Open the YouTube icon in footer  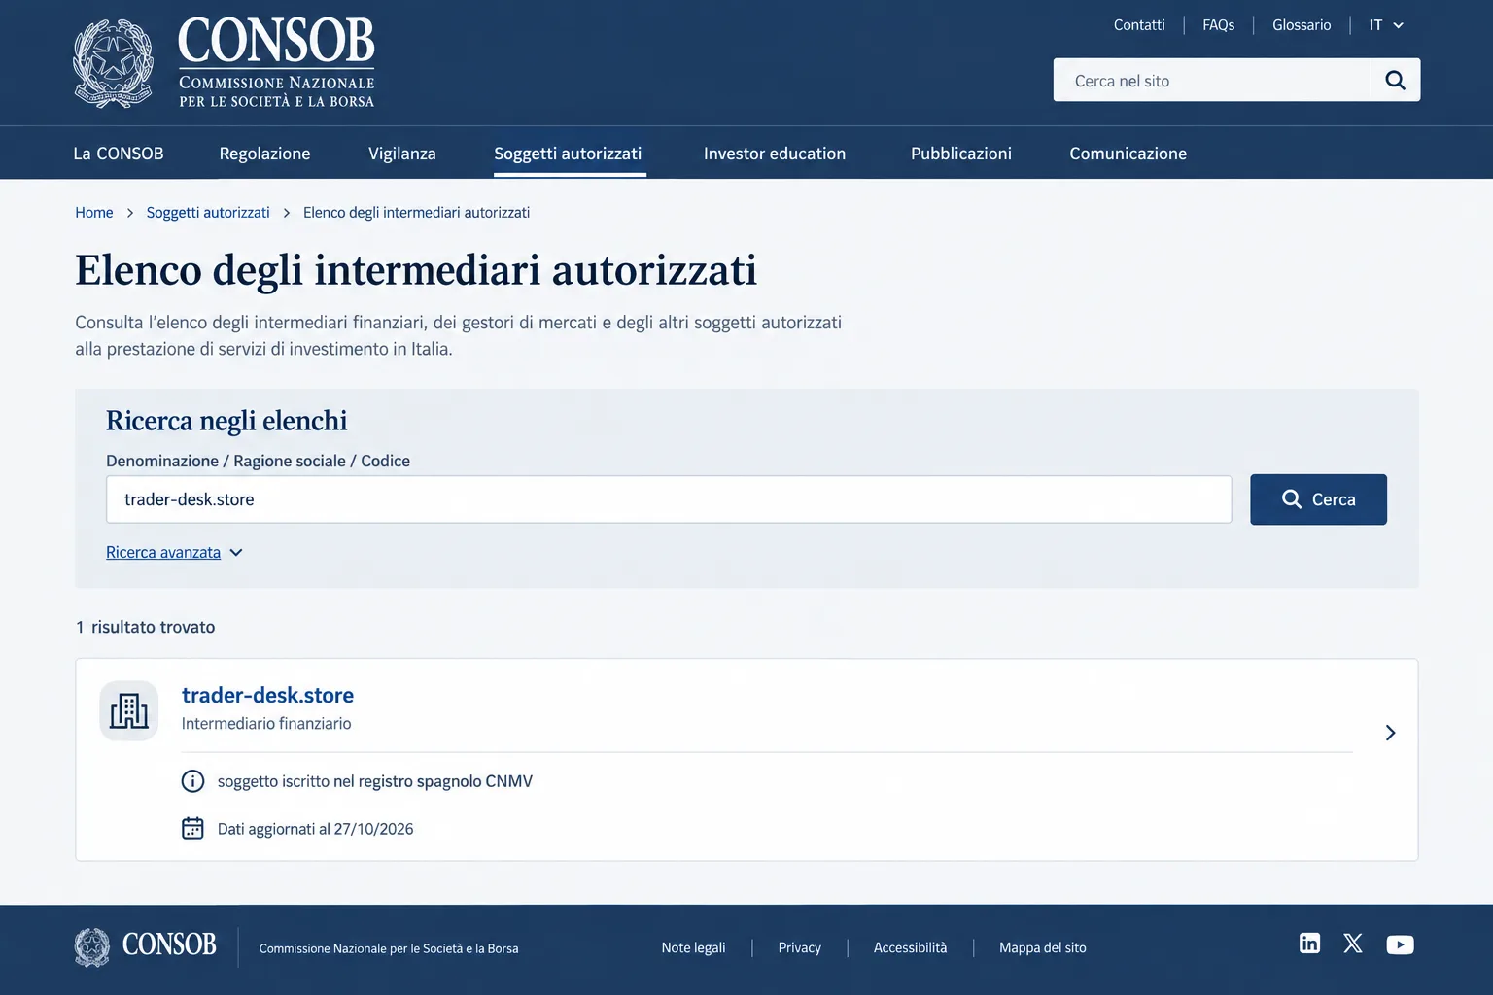[x=1400, y=944]
